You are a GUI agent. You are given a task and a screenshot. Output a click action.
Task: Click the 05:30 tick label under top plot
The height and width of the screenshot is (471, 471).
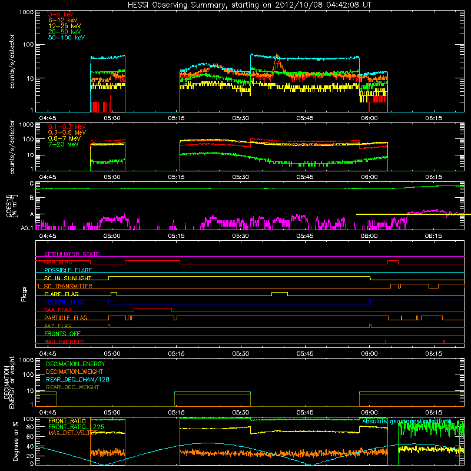240,118
